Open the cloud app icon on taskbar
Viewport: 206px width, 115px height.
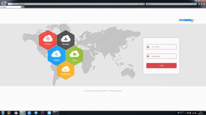(x=16, y=113)
